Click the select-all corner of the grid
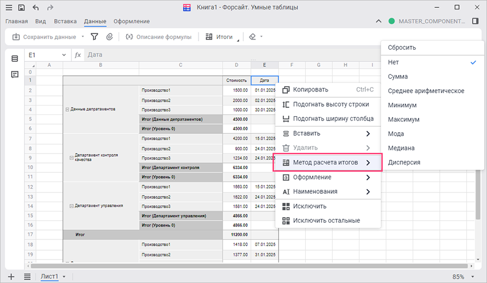Screen dimensions: 487x283 30,65
